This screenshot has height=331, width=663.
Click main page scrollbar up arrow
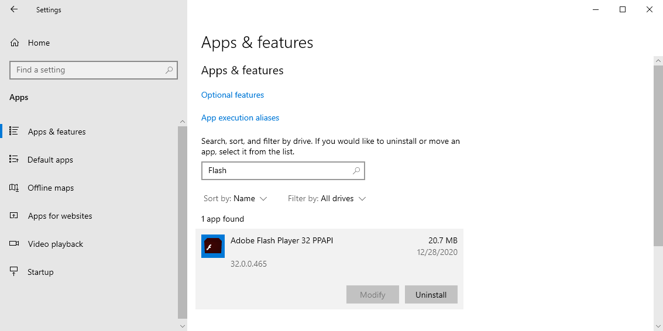(x=658, y=61)
